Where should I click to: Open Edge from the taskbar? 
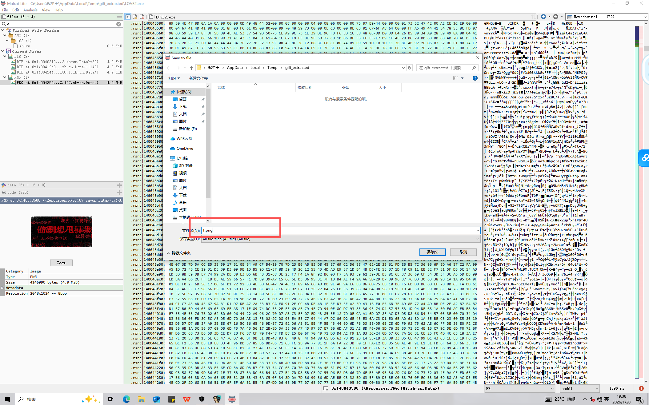(x=126, y=399)
